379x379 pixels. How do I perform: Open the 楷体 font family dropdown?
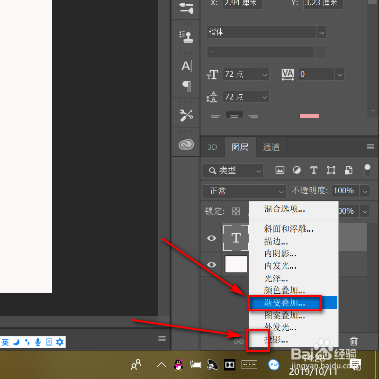coord(321,32)
